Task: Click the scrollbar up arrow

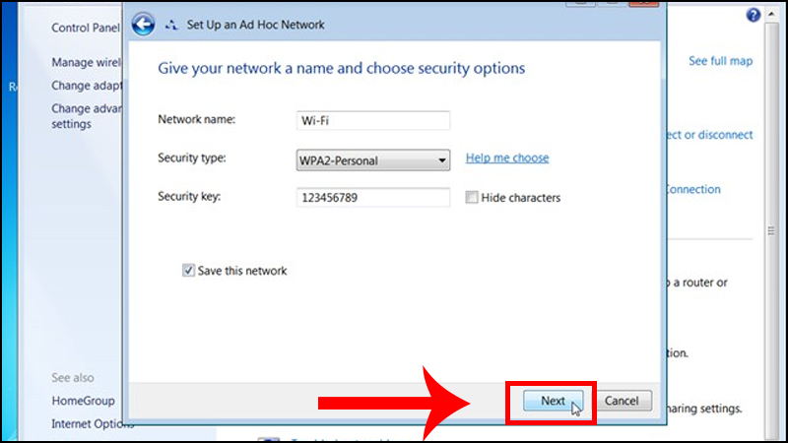Action: point(771,14)
